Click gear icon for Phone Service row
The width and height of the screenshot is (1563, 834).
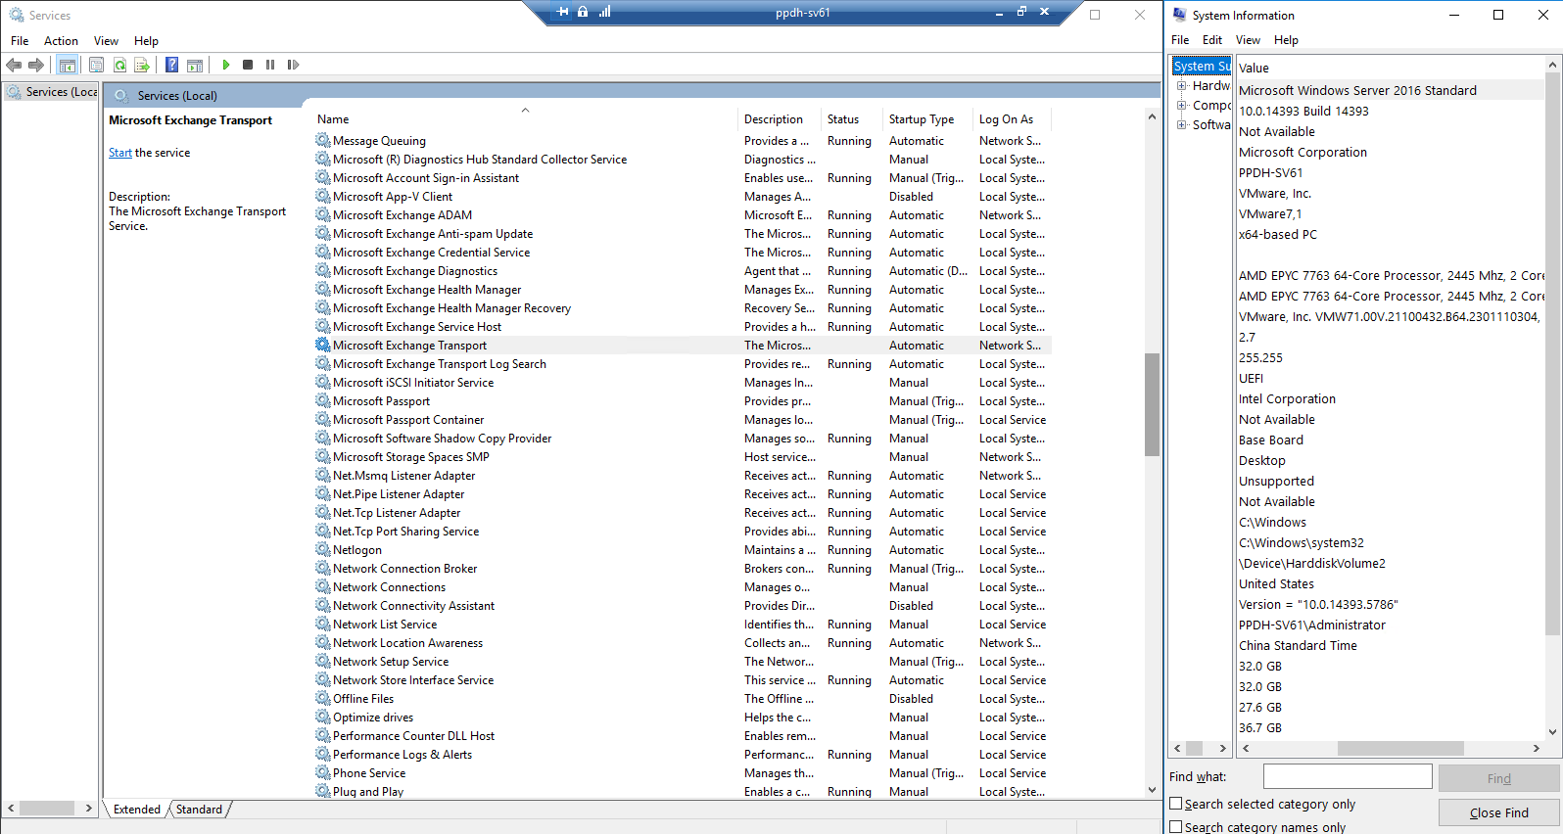[x=322, y=772]
